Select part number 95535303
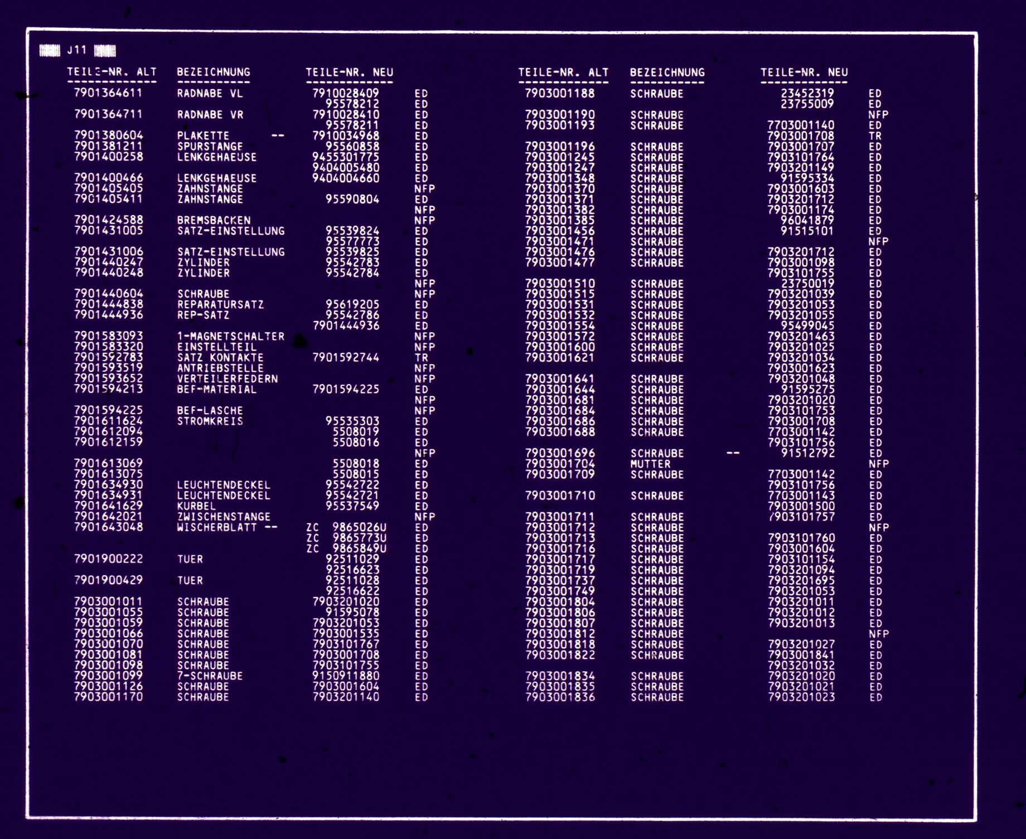This screenshot has width=1026, height=839. pyautogui.click(x=352, y=421)
